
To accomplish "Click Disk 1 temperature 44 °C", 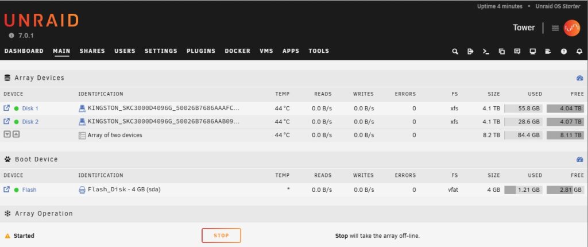I will click(282, 109).
